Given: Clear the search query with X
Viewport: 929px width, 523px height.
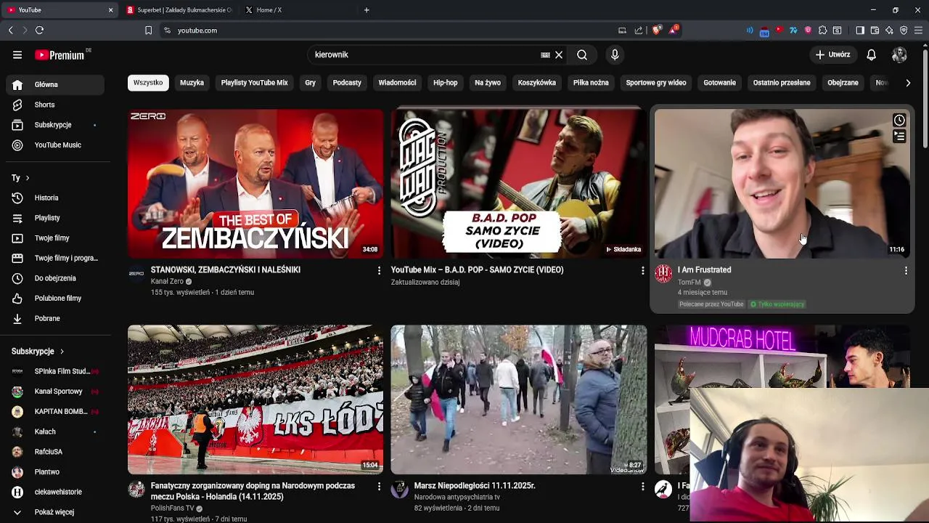Looking at the screenshot, I should (x=559, y=54).
